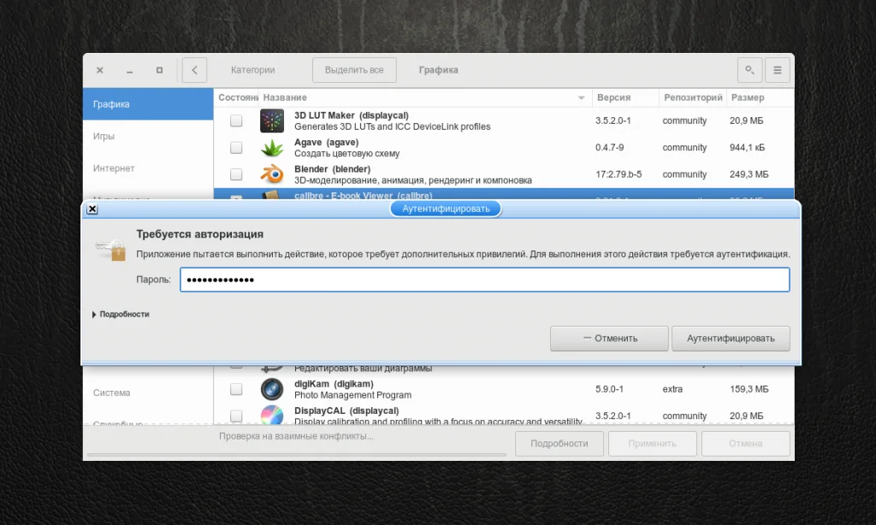Image resolution: width=876 pixels, height=525 pixels.
Task: Sort by the Размер column header
Action: (760, 97)
